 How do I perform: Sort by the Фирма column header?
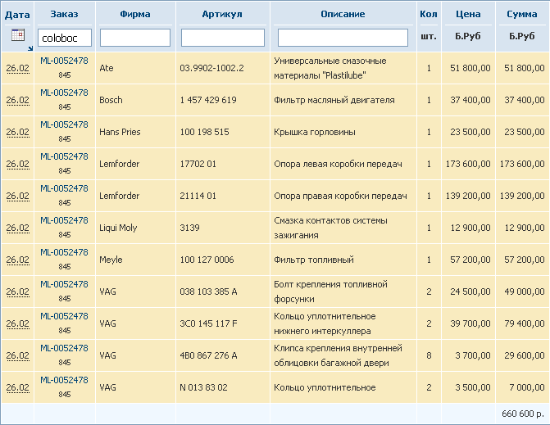(x=135, y=14)
